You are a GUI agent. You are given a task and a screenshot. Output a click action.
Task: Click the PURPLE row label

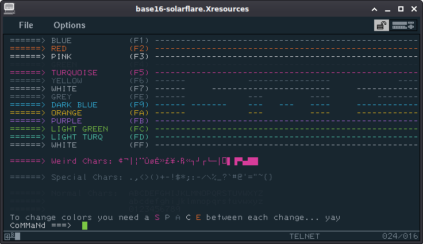tap(67, 121)
